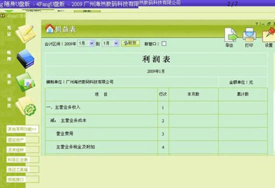This screenshot has width=275, height=188.
Task: Click the 导出 export document icon
Action: click(x=230, y=35)
